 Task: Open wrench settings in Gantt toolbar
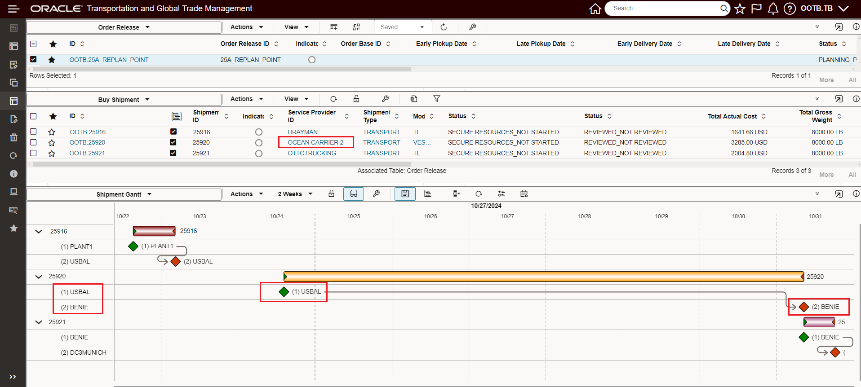[376, 193]
